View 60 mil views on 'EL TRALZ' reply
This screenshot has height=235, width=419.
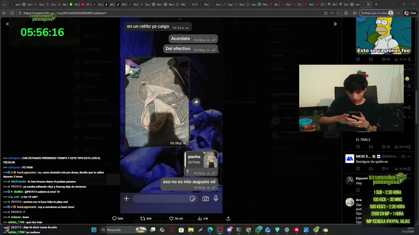tap(401, 147)
